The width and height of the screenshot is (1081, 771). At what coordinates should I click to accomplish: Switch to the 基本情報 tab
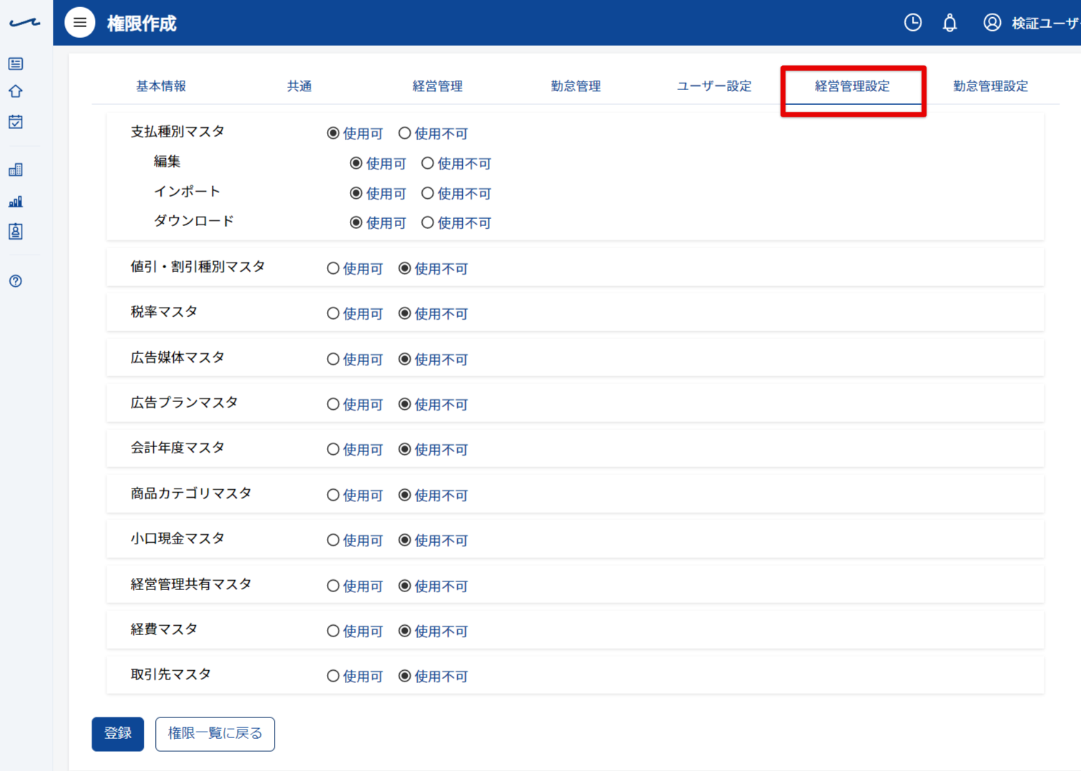(161, 86)
